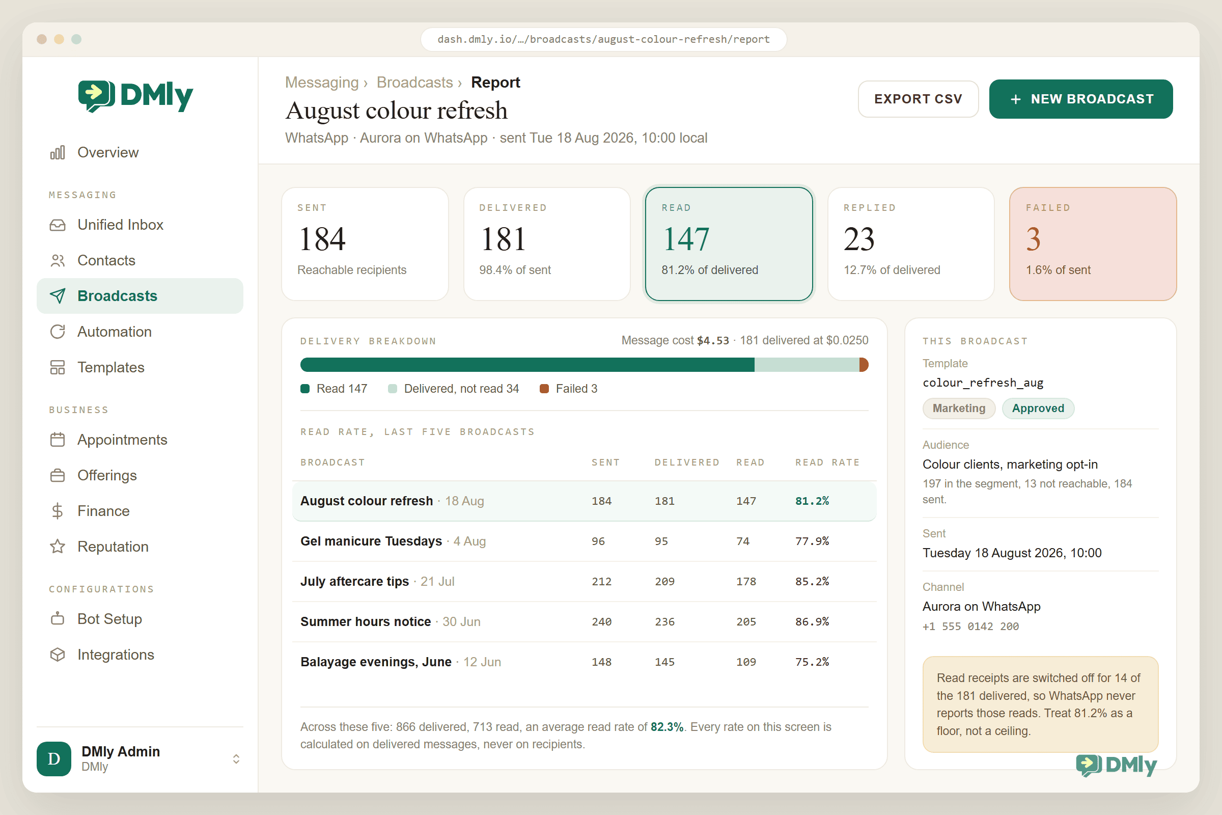Viewport: 1222px width, 815px height.
Task: Select the Delivered 181 stat card
Action: (x=546, y=244)
